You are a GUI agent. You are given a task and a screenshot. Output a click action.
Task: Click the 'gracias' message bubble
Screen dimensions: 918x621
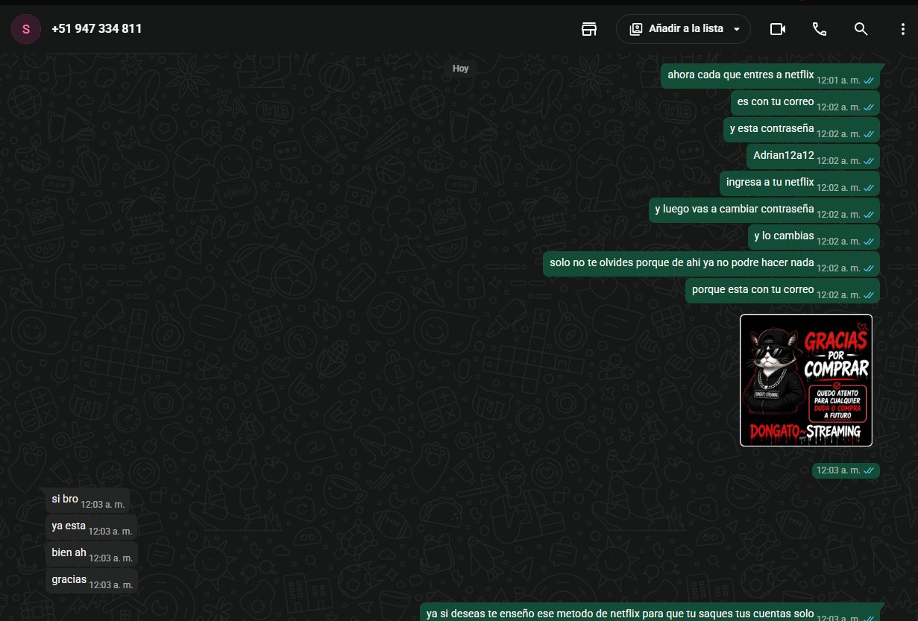(x=92, y=581)
